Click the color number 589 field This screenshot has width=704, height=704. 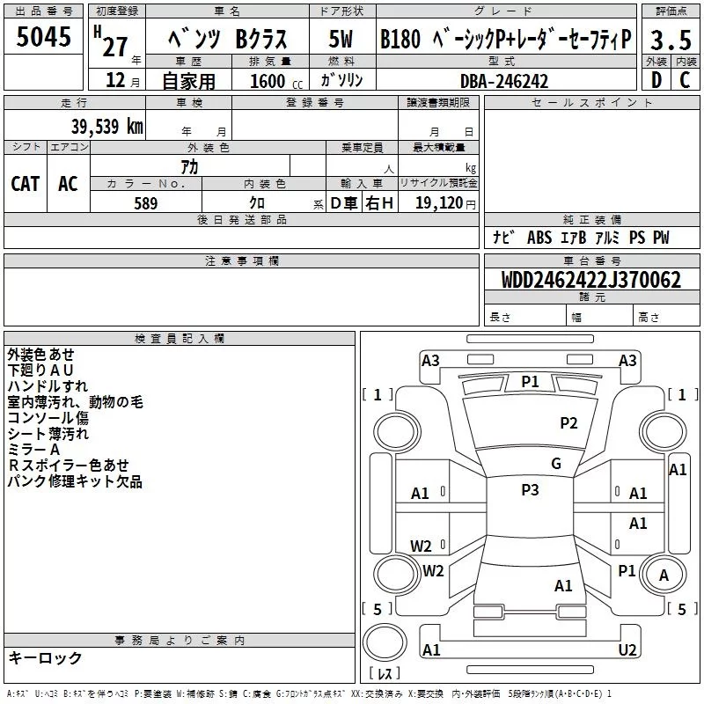point(145,203)
